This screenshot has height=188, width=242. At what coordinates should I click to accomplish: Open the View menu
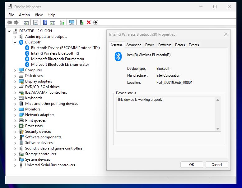coord(39,15)
